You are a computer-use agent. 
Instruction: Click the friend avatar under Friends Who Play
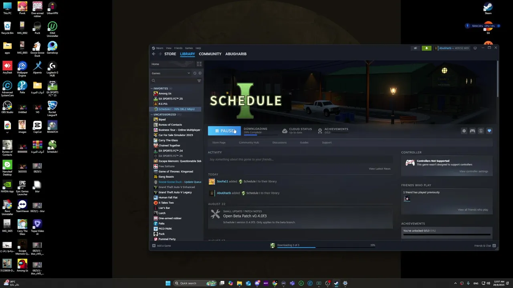click(x=406, y=199)
